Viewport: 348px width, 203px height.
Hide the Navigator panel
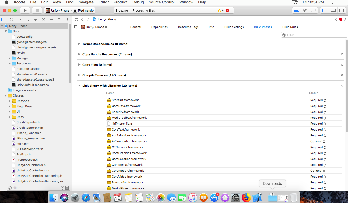click(x=324, y=10)
